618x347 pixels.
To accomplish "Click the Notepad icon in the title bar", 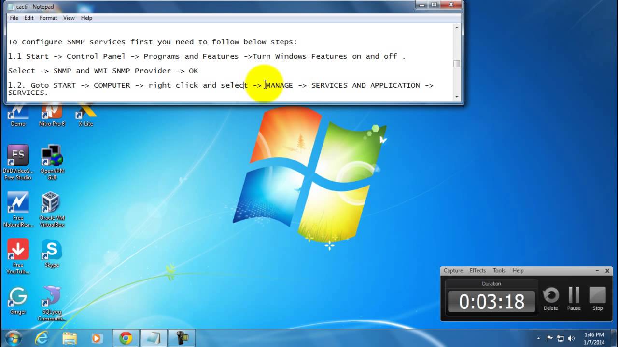I will pos(11,7).
